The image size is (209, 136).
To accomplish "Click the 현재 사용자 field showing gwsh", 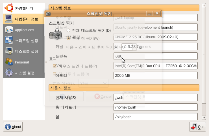I will (156, 97).
